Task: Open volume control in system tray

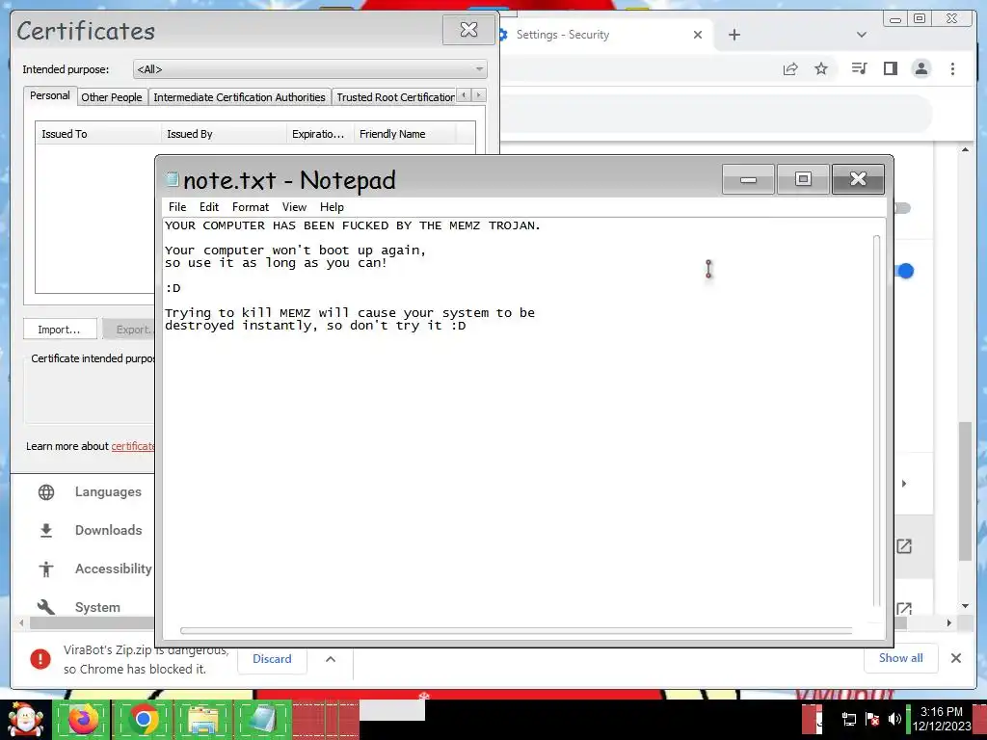Action: point(894,719)
